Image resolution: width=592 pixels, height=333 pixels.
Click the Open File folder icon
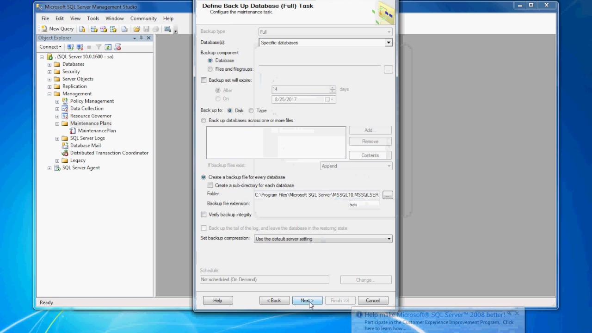pyautogui.click(x=137, y=29)
